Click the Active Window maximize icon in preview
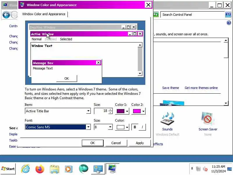This screenshot has width=233, height=175. [135, 34]
